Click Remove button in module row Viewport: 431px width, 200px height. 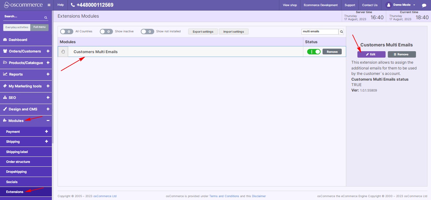coord(332,52)
